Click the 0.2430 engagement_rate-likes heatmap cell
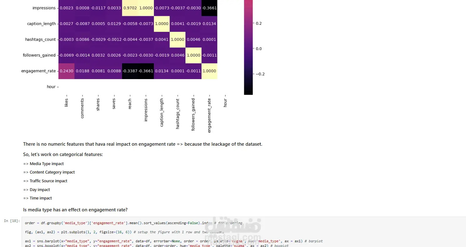The image size is (466, 247). pyautogui.click(x=66, y=71)
